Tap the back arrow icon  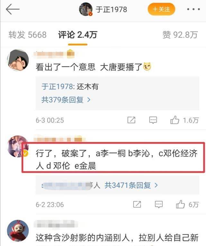click(13, 9)
